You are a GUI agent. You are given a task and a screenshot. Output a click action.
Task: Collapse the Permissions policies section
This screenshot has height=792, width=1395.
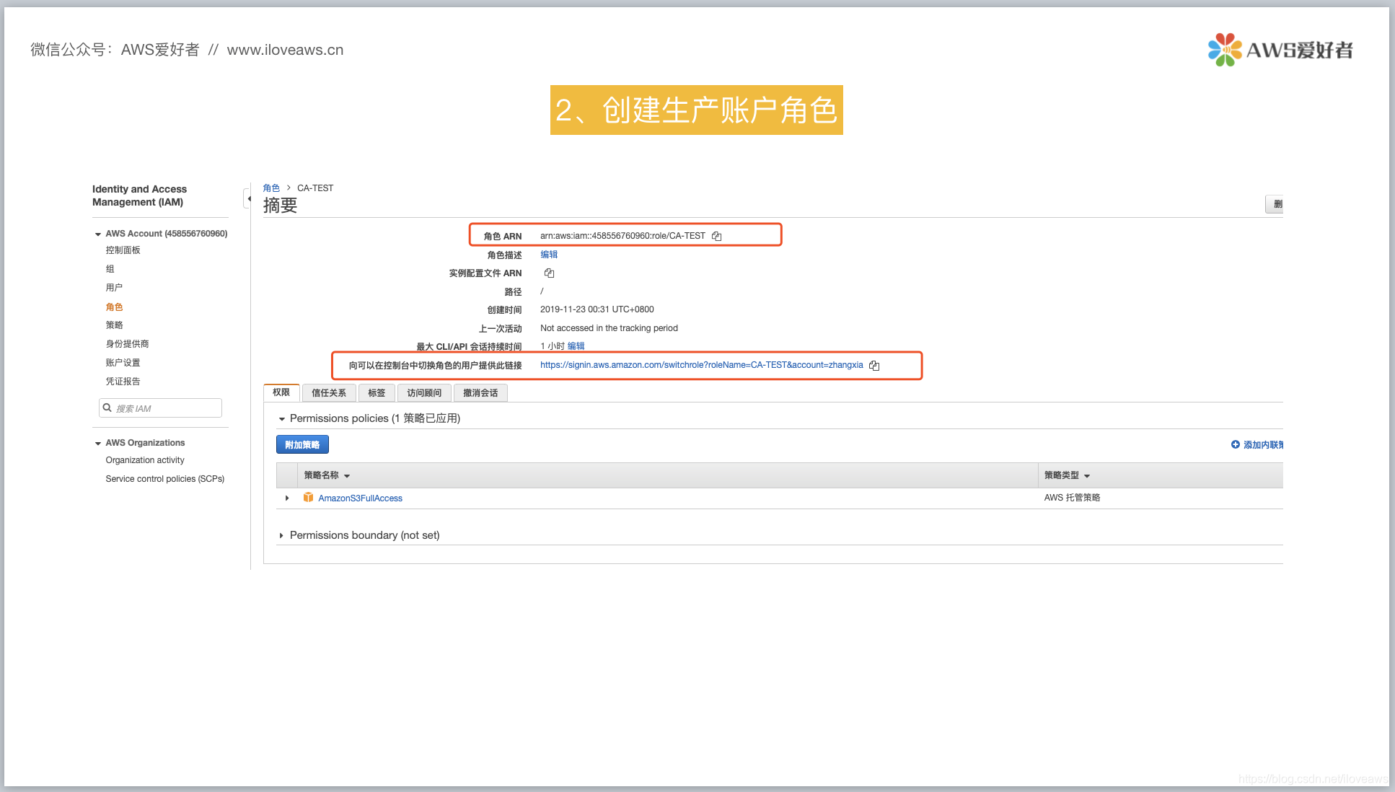coord(281,418)
